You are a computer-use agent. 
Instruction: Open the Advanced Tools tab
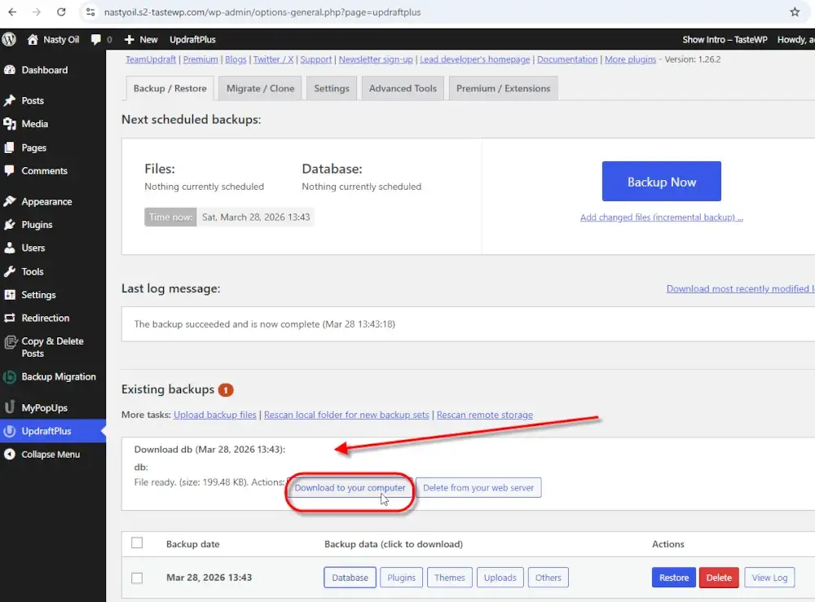click(403, 88)
